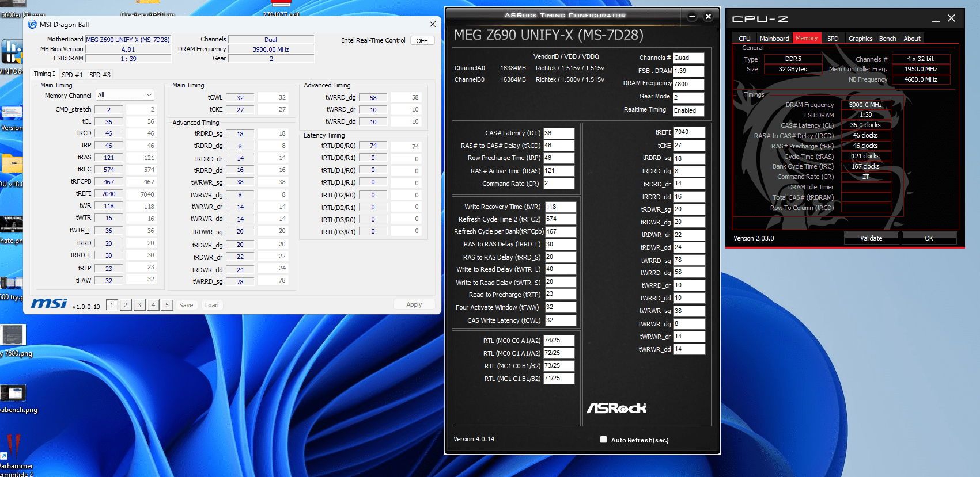The width and height of the screenshot is (980, 477).
Task: Click Command Rate (CR) field in ASRock
Action: pos(559,184)
